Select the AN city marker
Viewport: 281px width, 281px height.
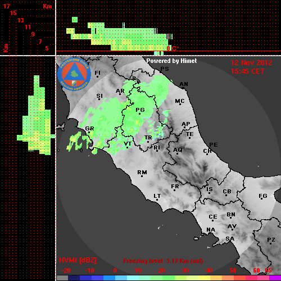[183, 88]
